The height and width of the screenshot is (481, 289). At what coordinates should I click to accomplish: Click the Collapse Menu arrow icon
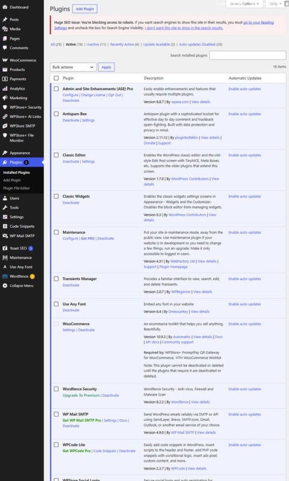pyautogui.click(x=5, y=286)
